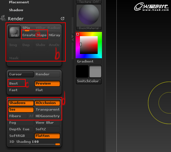Open the Render palette header
Image resolution: width=171 pixels, height=152 pixels.
pos(15,19)
